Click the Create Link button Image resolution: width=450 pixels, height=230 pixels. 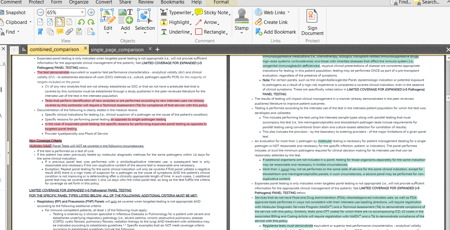pos(271,22)
